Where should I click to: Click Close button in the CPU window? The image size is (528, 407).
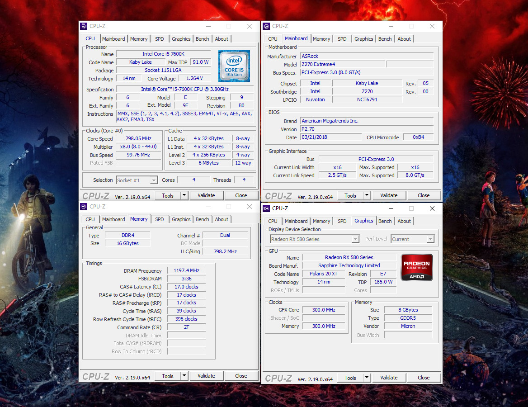coord(241,195)
